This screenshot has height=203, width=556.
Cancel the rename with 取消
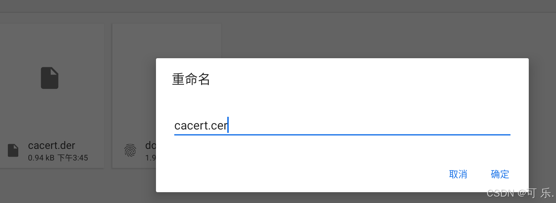point(458,174)
